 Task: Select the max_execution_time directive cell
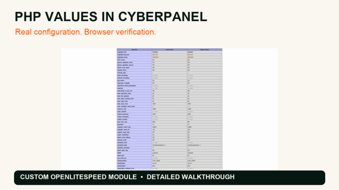pos(135,94)
